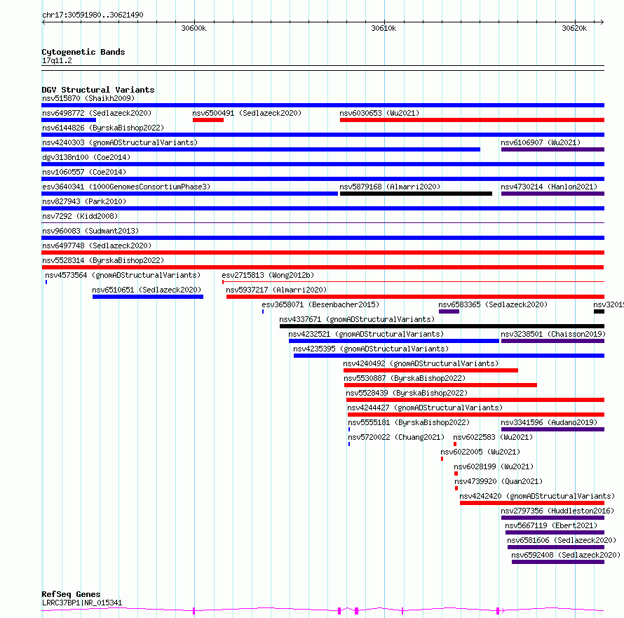Click the chr17:30591980..30621490 region label
624x618 pixels.
point(93,15)
